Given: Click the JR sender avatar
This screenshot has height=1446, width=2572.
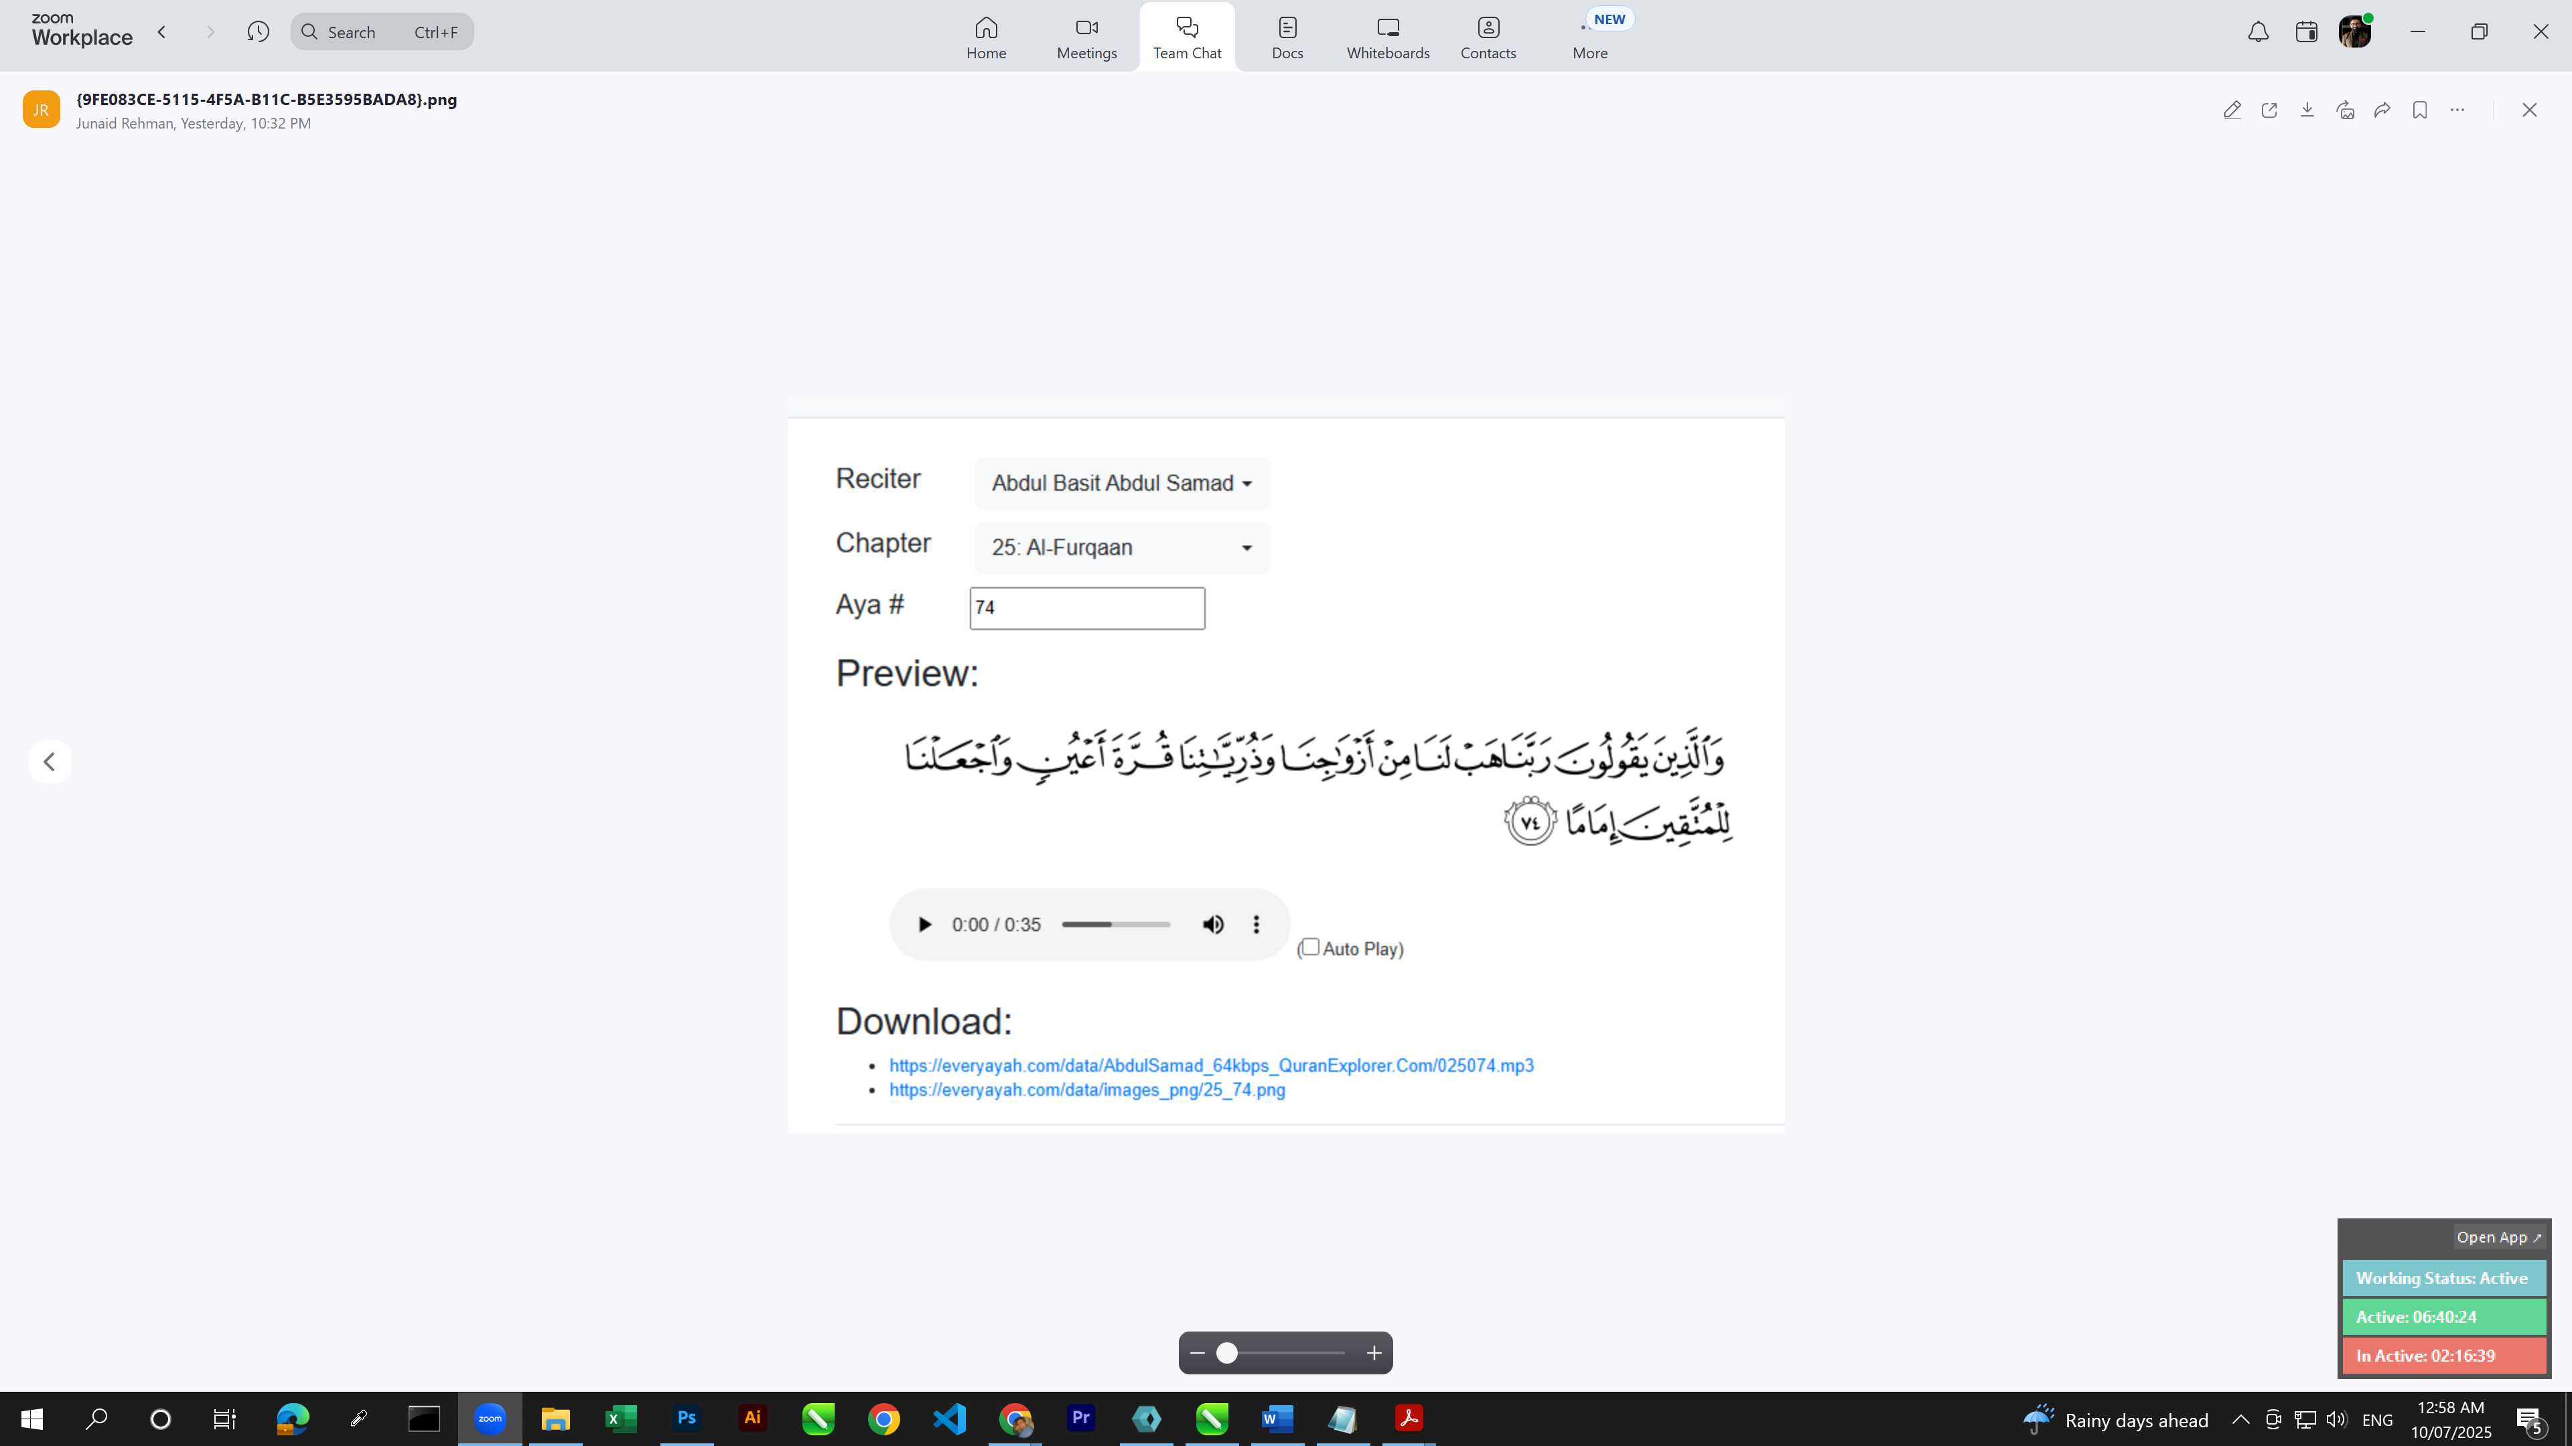Looking at the screenshot, I should click(41, 110).
